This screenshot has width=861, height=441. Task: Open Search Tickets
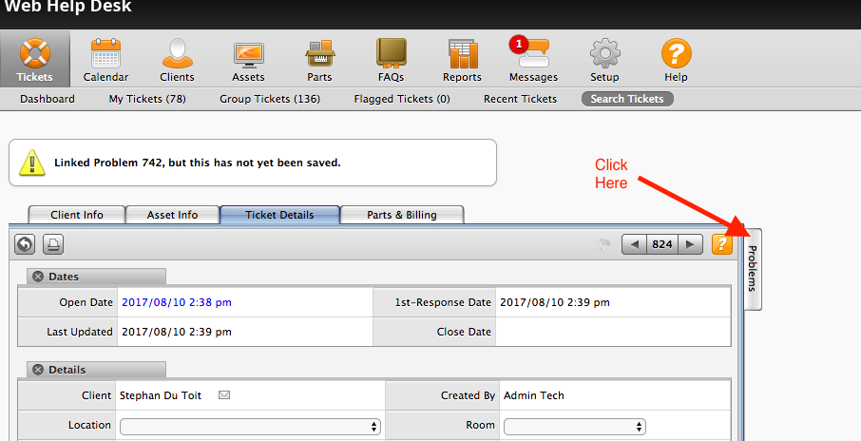[627, 99]
